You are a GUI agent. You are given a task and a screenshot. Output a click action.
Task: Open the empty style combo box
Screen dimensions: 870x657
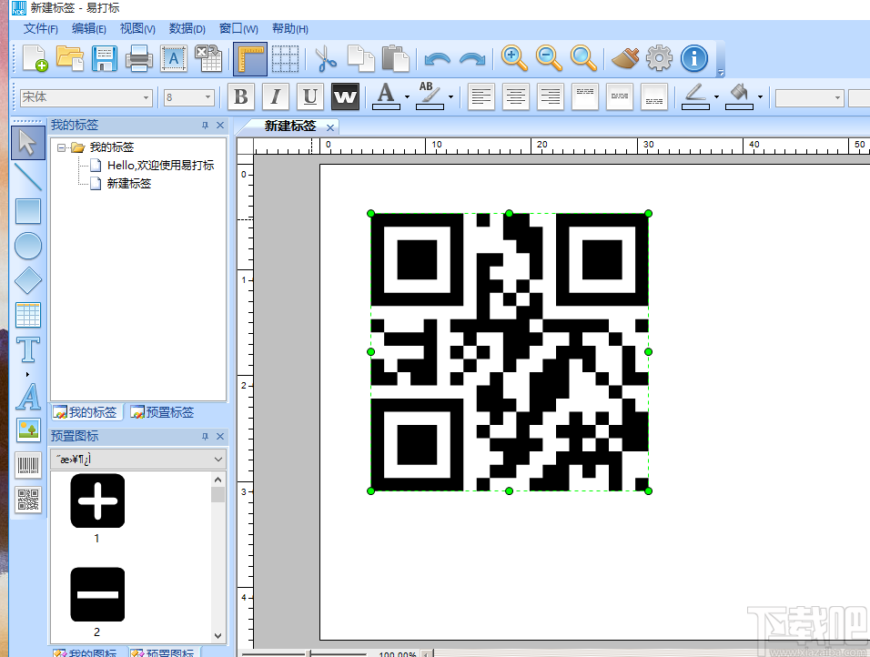tap(810, 97)
